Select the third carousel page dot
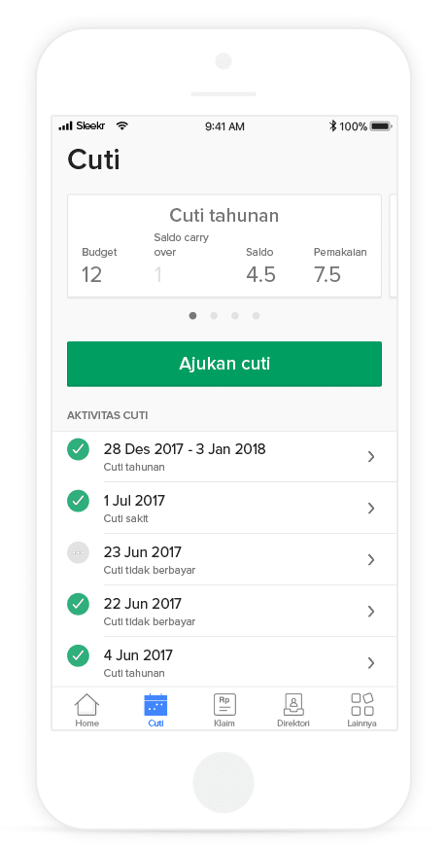The image size is (447, 846). pyautogui.click(x=235, y=316)
